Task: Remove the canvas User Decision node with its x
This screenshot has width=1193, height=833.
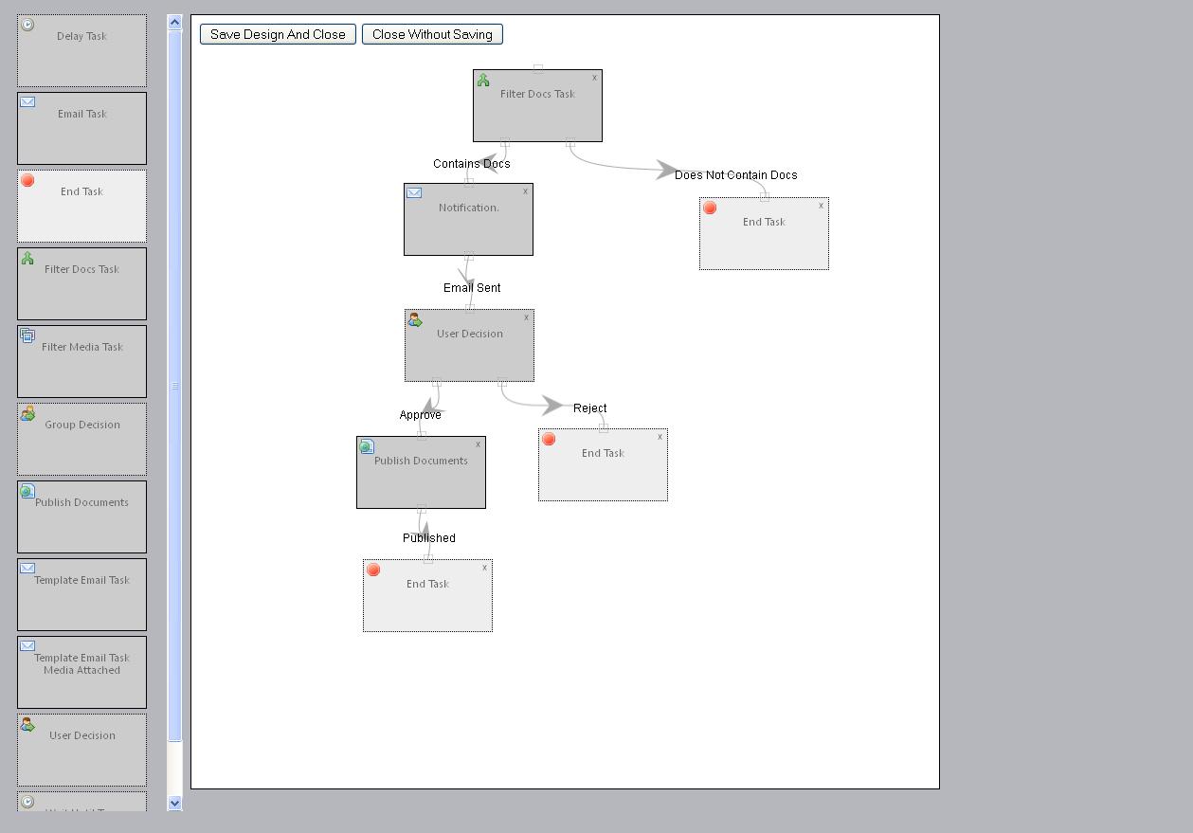Action: [x=527, y=317]
